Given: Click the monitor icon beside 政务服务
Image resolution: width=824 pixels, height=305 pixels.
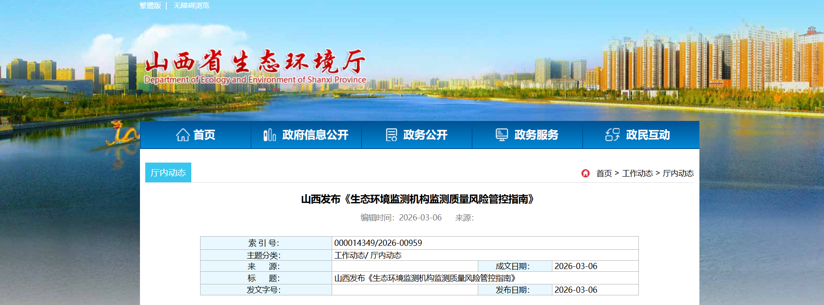Looking at the screenshot, I should [502, 135].
